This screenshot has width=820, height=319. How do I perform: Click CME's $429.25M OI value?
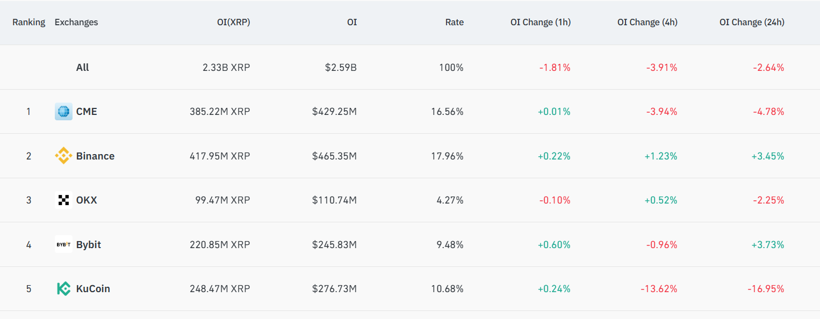coord(334,112)
